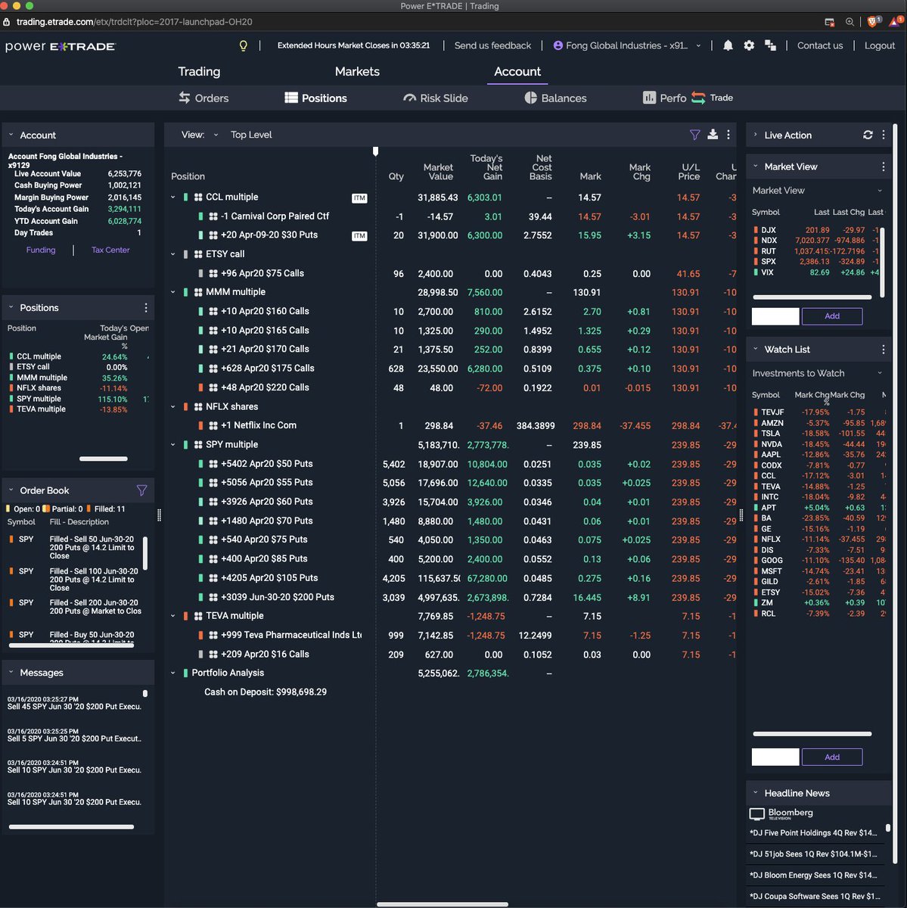Click the browser zoom magnifier icon
Viewport: 907px width, 908px height.
click(850, 23)
